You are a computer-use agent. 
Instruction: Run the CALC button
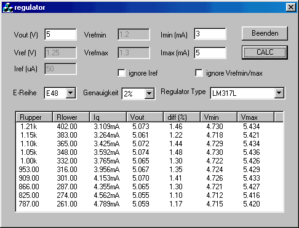(265, 52)
